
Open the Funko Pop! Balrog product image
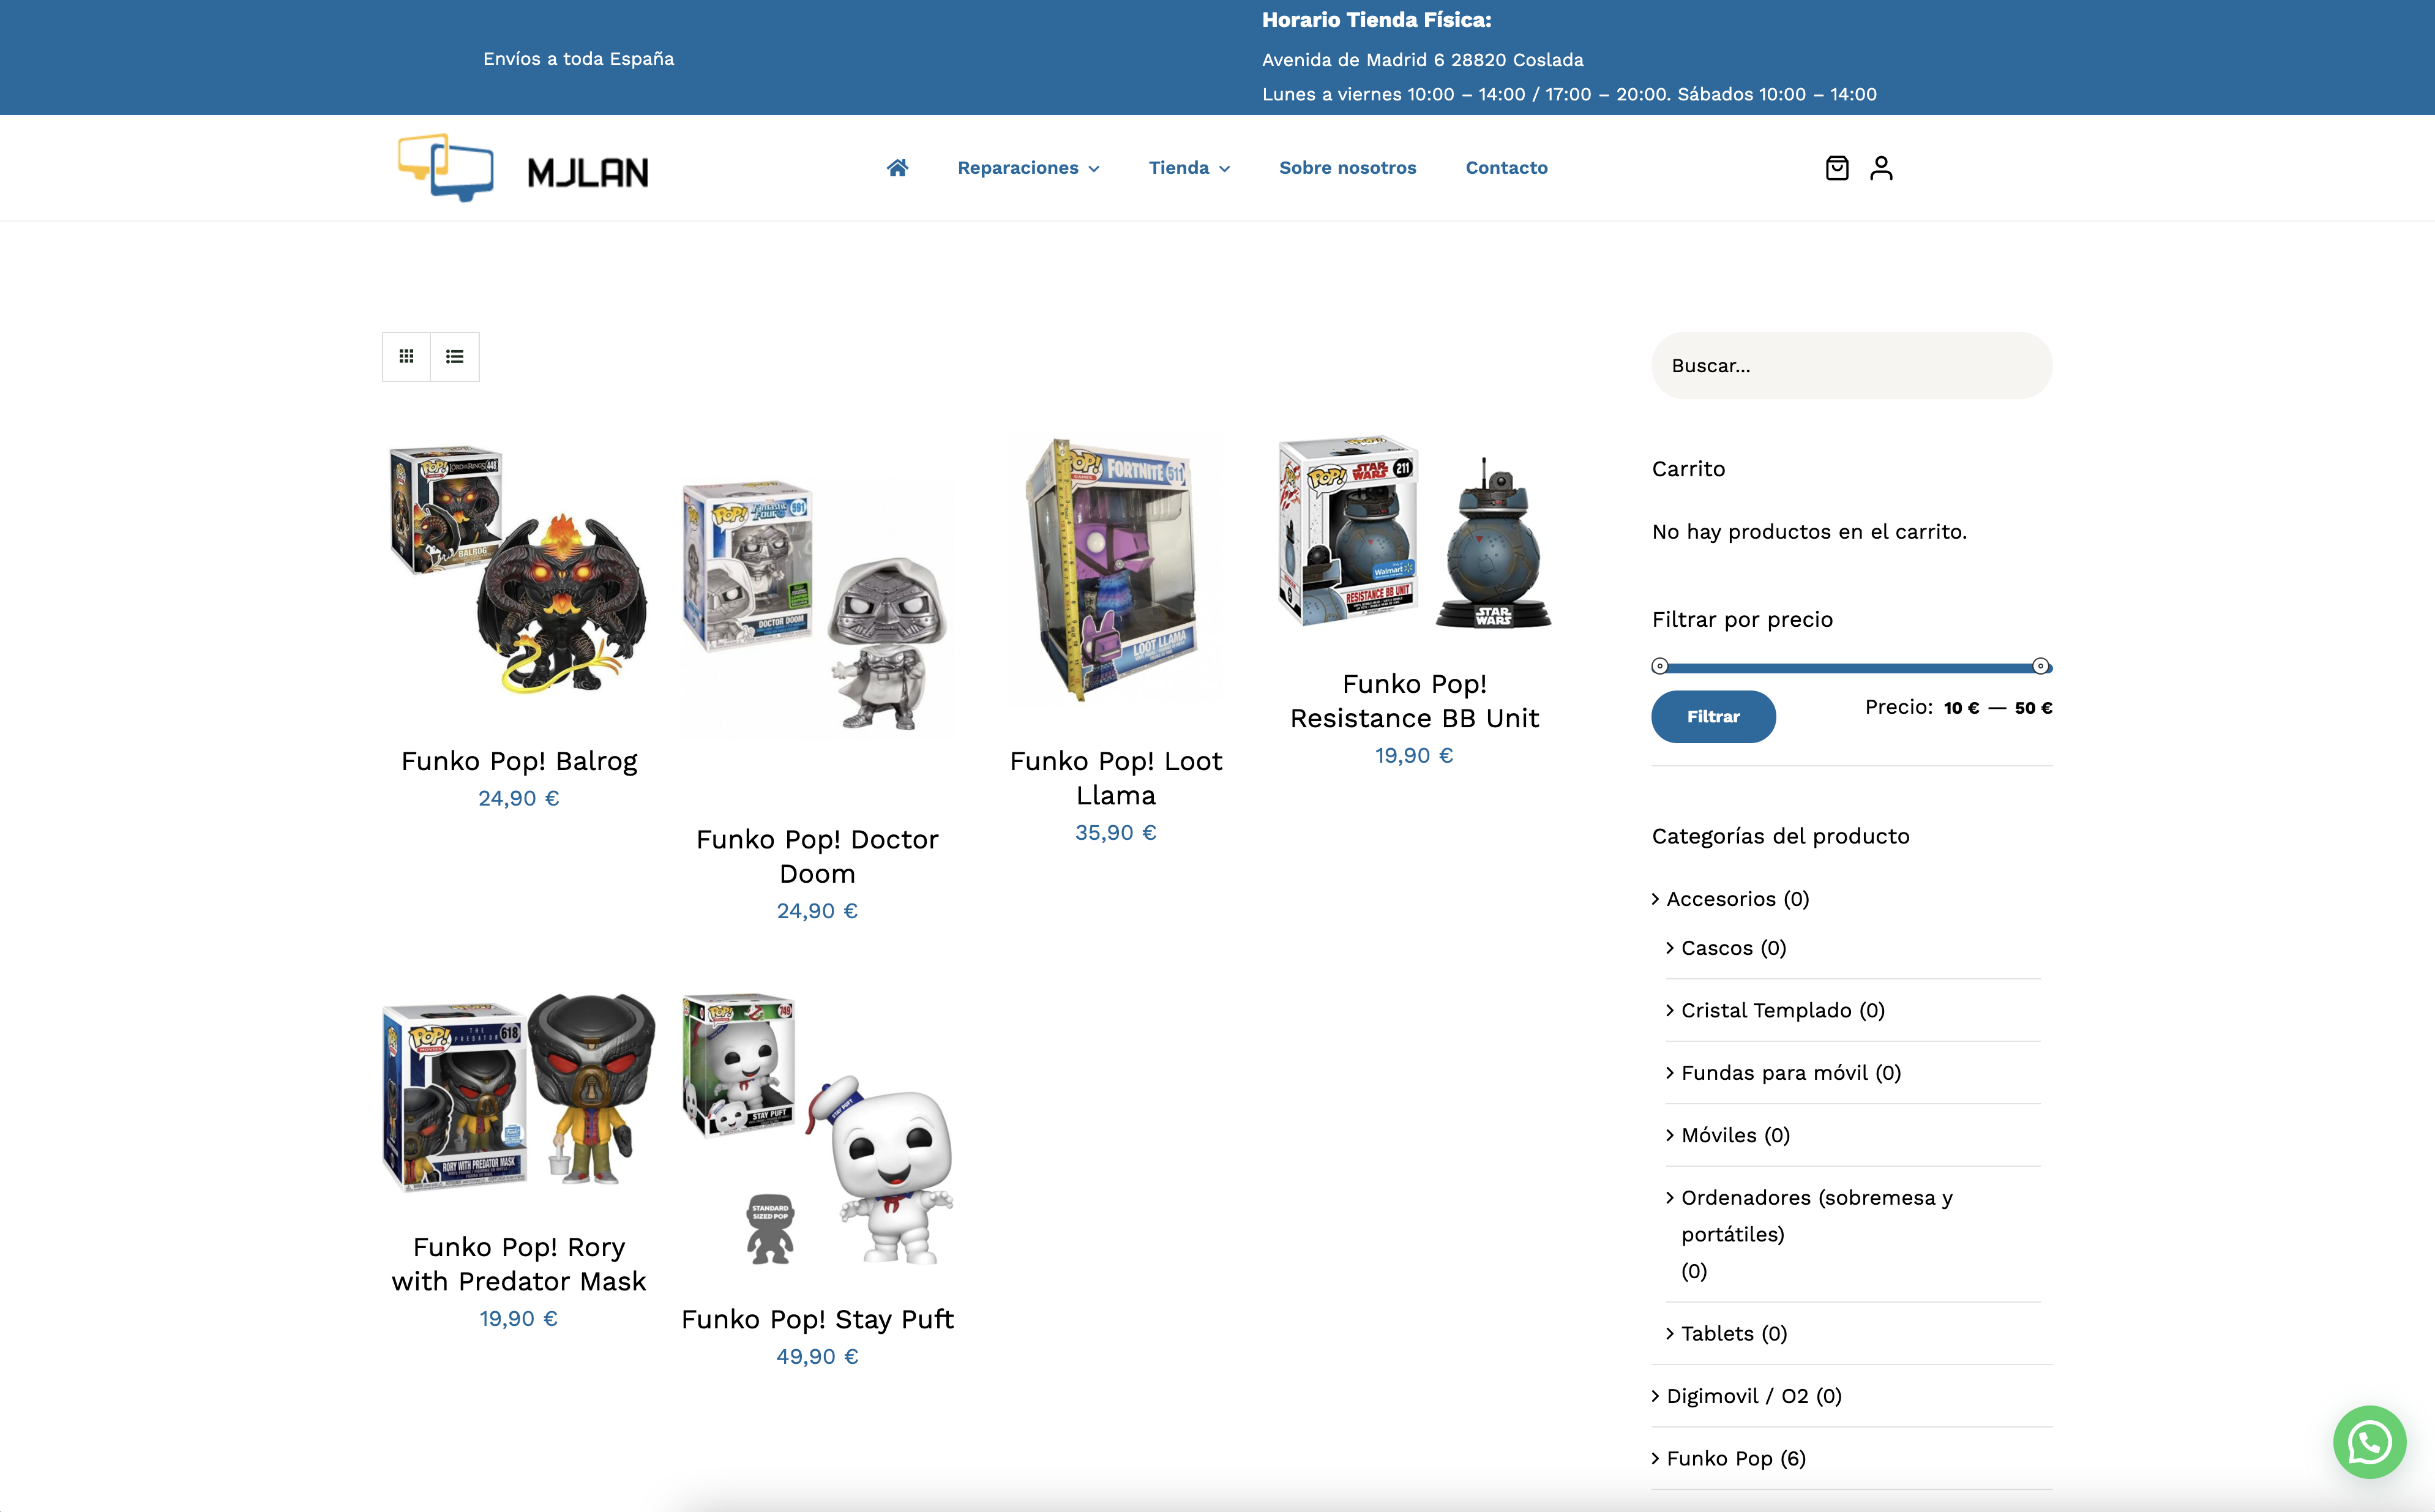coord(519,569)
